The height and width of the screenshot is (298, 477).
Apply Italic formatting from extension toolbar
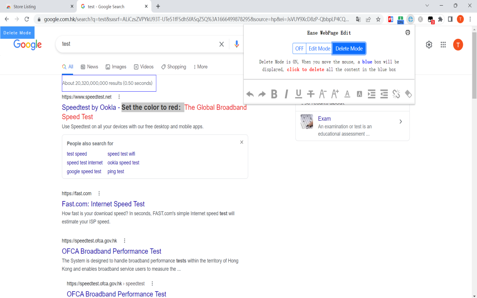(286, 94)
